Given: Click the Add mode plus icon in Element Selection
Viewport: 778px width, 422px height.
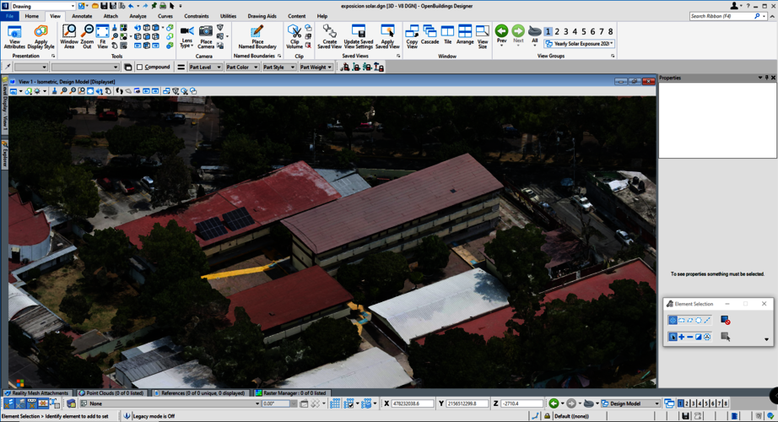Looking at the screenshot, I should 681,337.
